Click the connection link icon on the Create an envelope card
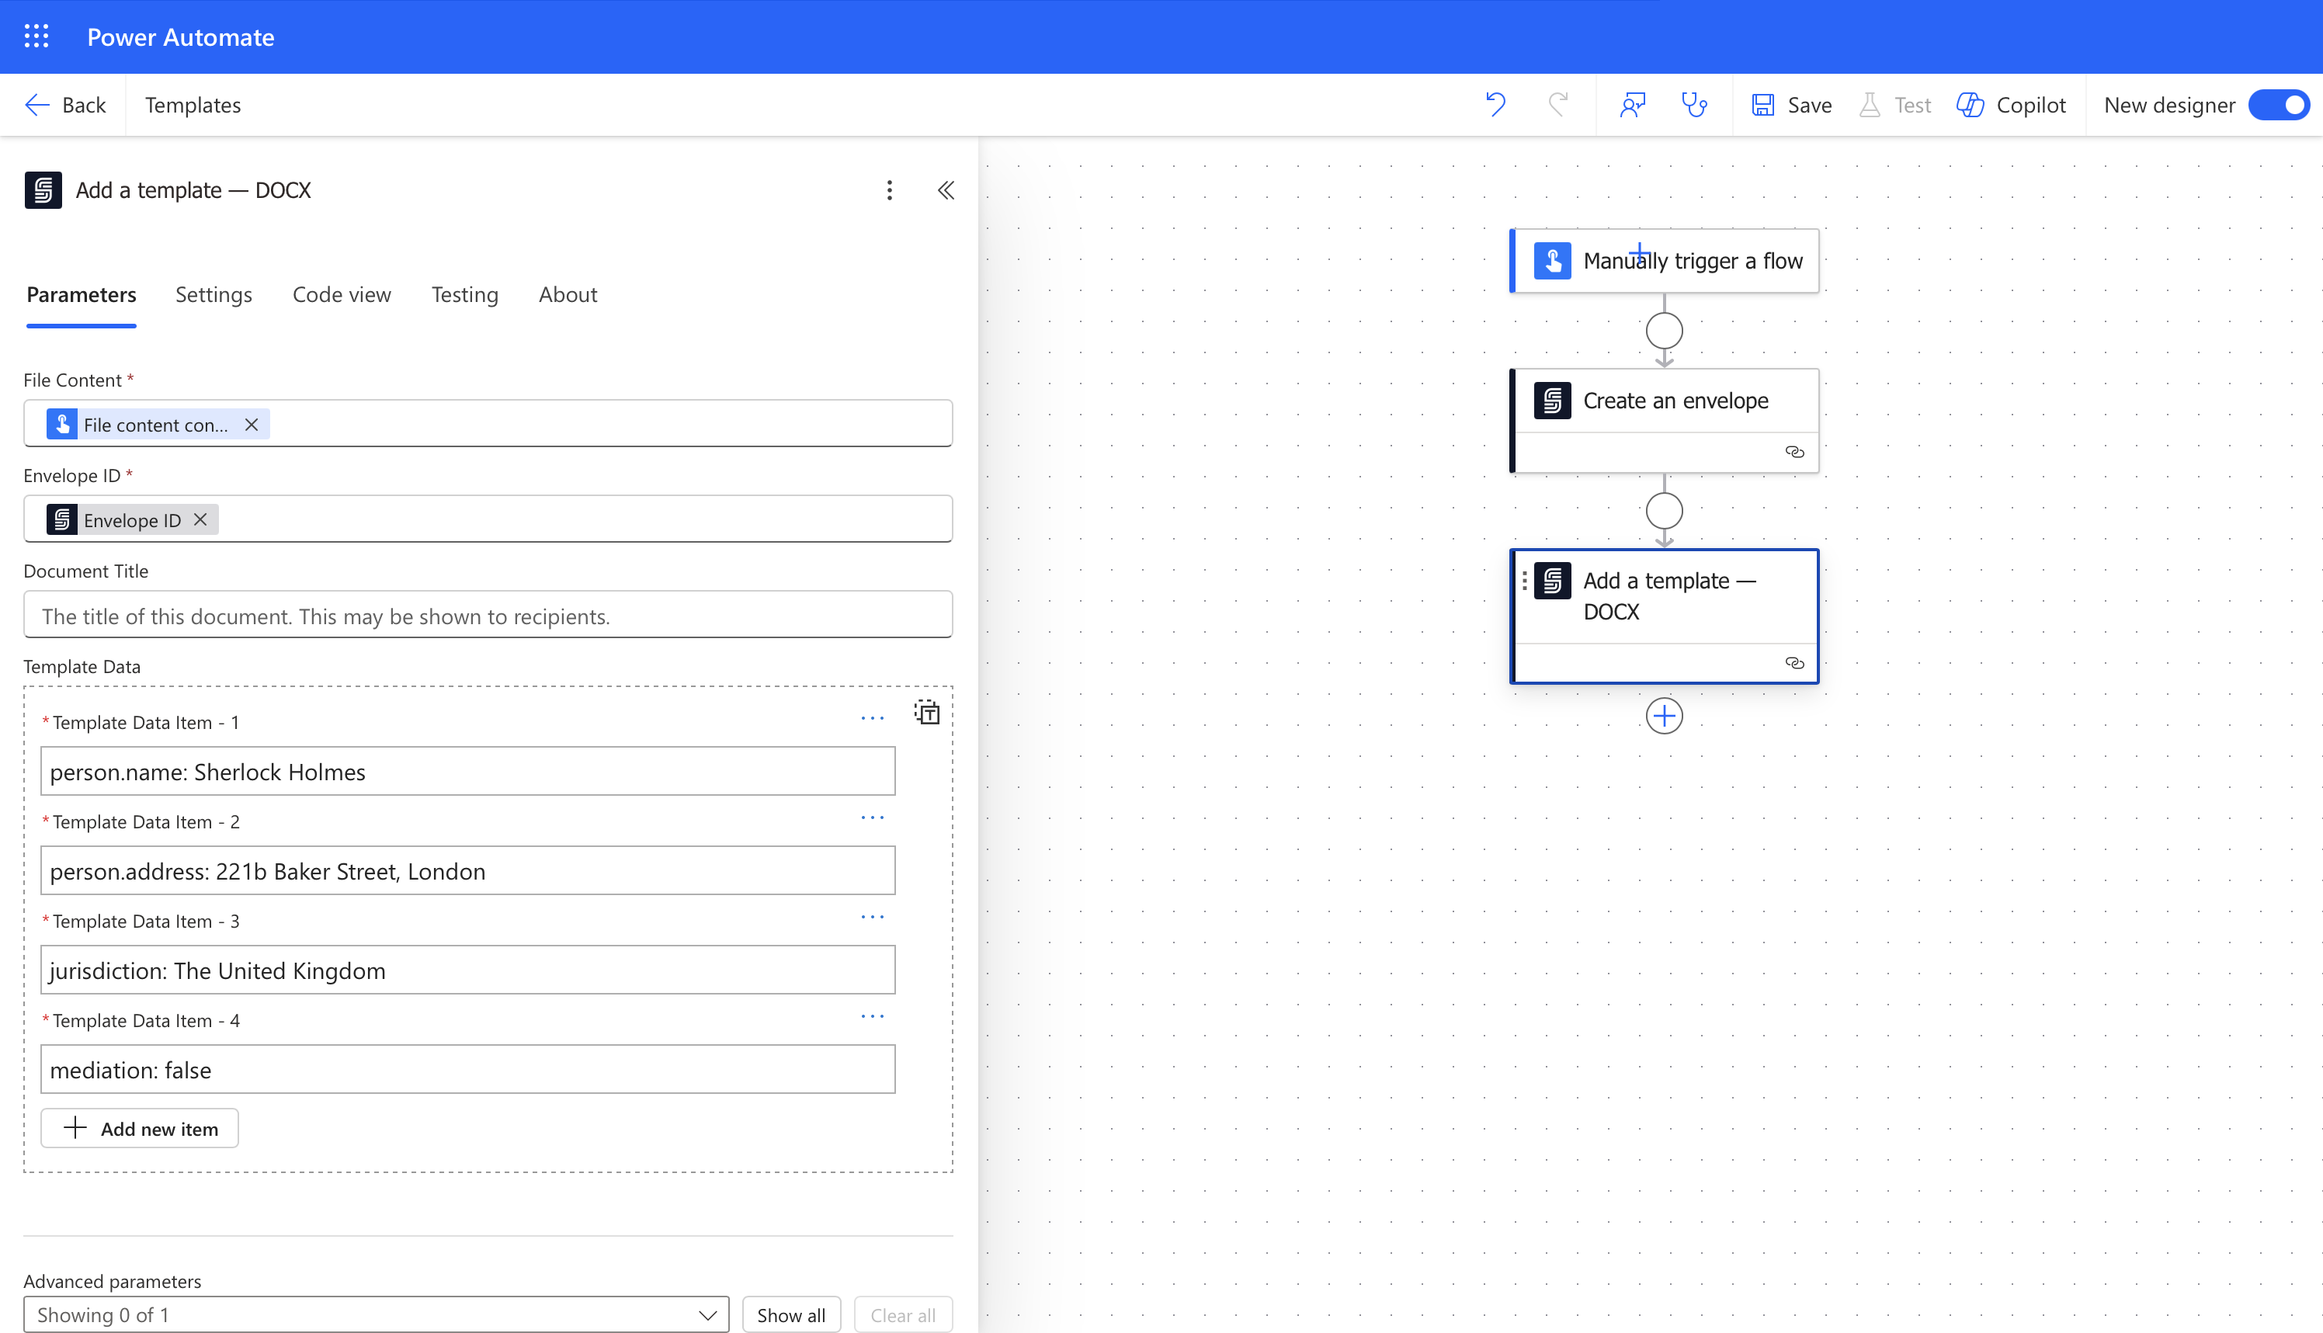This screenshot has width=2323, height=1333. tap(1794, 453)
